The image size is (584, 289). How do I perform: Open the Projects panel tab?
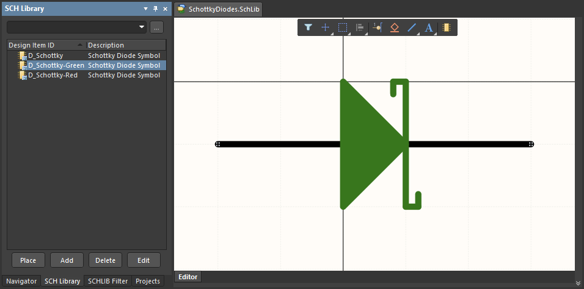point(148,281)
